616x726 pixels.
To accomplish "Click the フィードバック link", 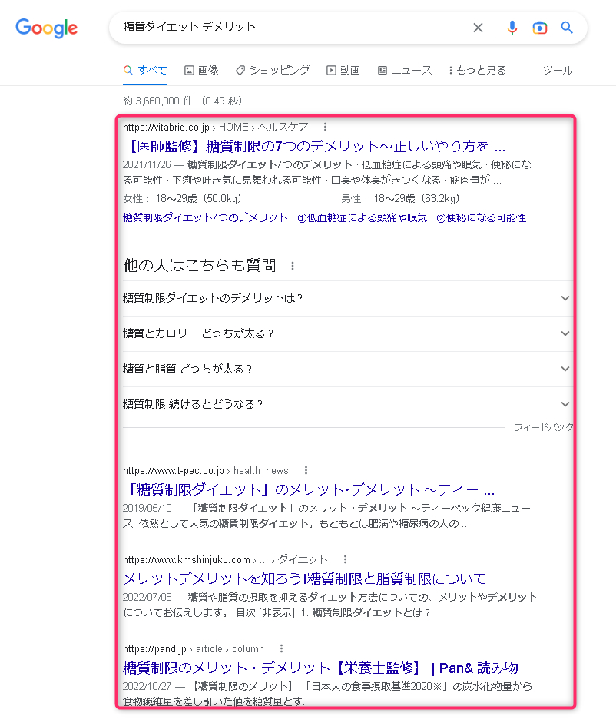I will pyautogui.click(x=544, y=427).
